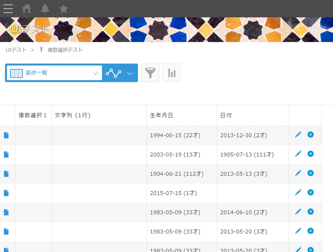Edit the record with birthdate 2015-07-15

coord(298,192)
